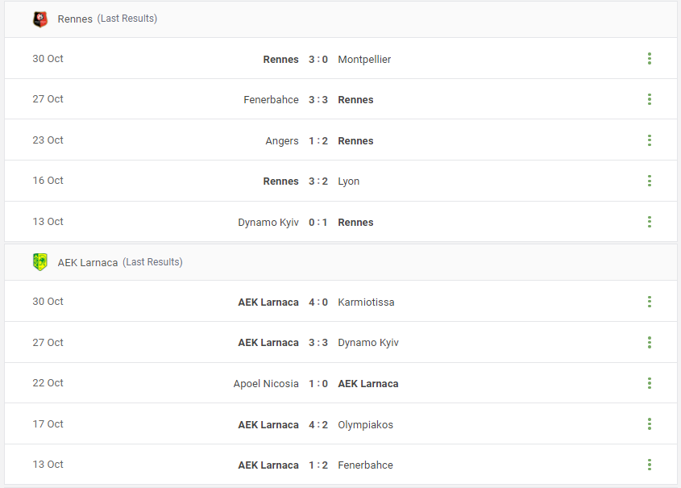This screenshot has width=681, height=488.
Task: Click the 23 Oct date
Action: (48, 140)
